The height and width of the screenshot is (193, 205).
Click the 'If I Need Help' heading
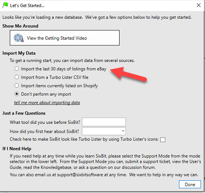(17, 149)
